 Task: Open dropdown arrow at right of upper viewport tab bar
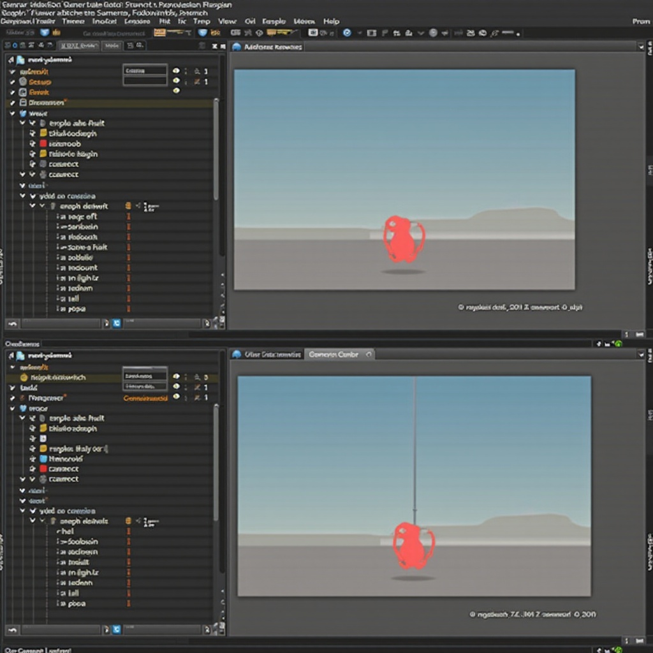point(641,47)
